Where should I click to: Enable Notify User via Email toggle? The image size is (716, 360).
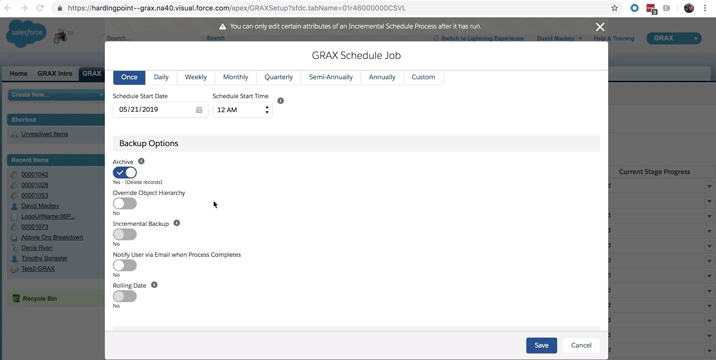click(x=125, y=265)
